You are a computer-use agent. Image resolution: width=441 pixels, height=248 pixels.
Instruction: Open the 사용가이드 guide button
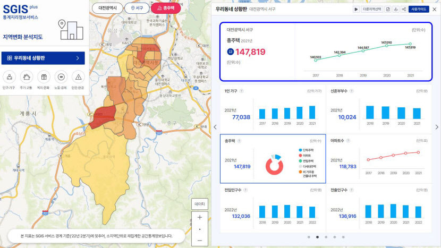(x=419, y=9)
